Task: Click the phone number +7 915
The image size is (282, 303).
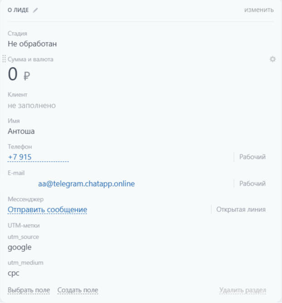Action: coord(19,157)
